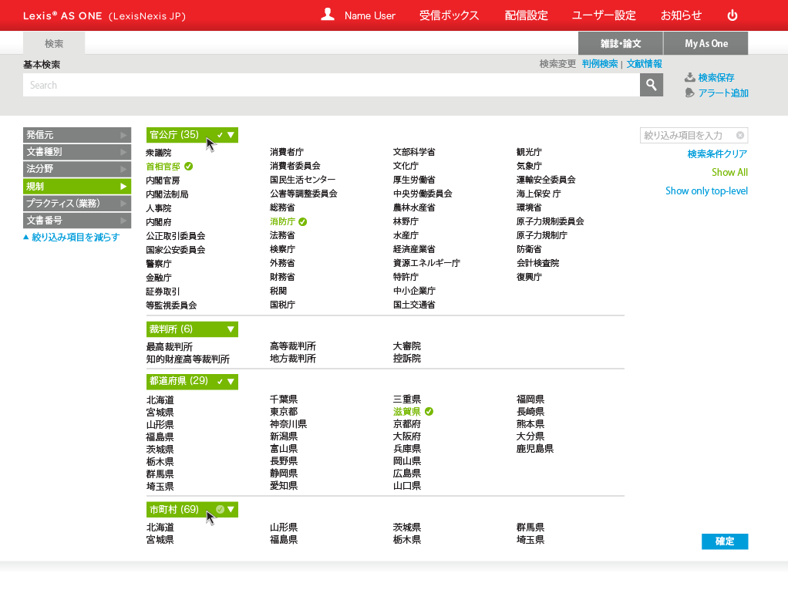Image resolution: width=788 pixels, height=590 pixels.
Task: Clear the 絞り込み項目 filter field icon
Action: (x=739, y=135)
